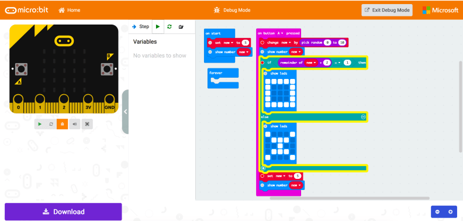Toggle center LED in first show leds grid

pyautogui.click(x=280, y=93)
